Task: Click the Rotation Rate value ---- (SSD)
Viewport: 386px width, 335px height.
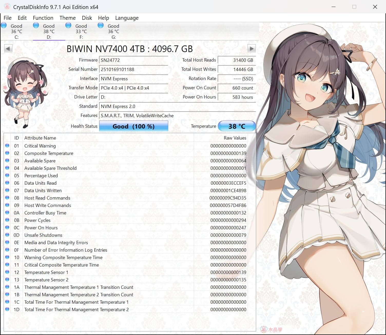Action: pos(237,78)
